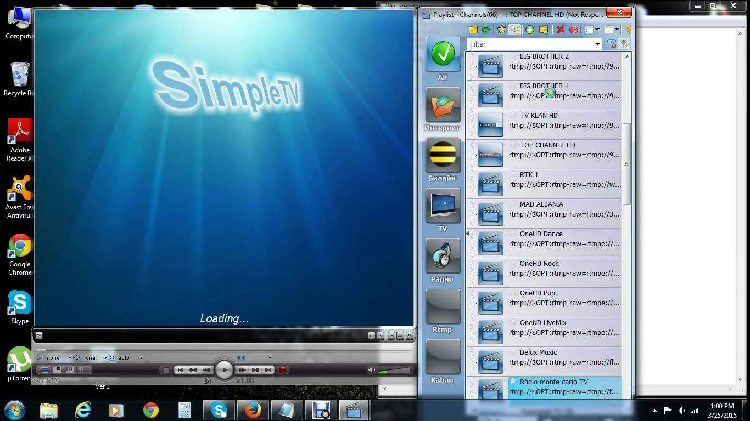Viewport: 750px width, 421px height.
Task: Select TOP CHANNEL HD channel name
Action: point(547,145)
